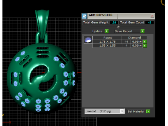Click the Update label
The height and width of the screenshot is (126, 168).
(x=97, y=31)
